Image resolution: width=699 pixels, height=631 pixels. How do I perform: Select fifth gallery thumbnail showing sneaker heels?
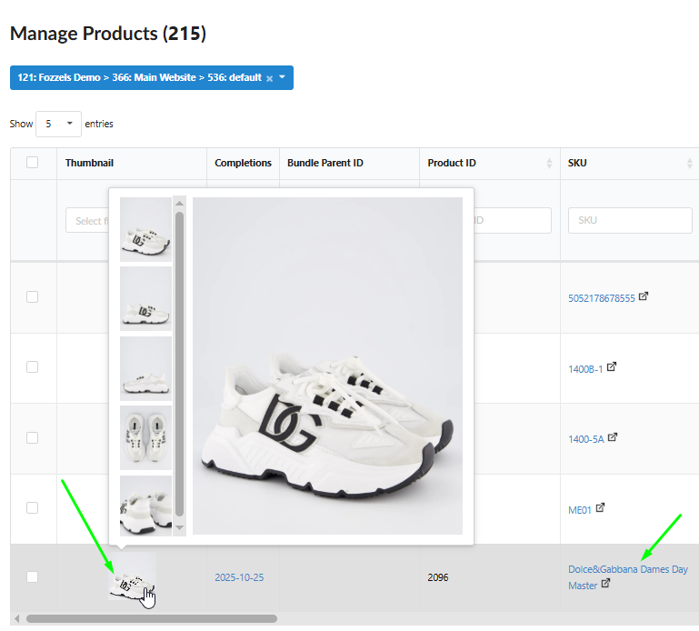145,506
